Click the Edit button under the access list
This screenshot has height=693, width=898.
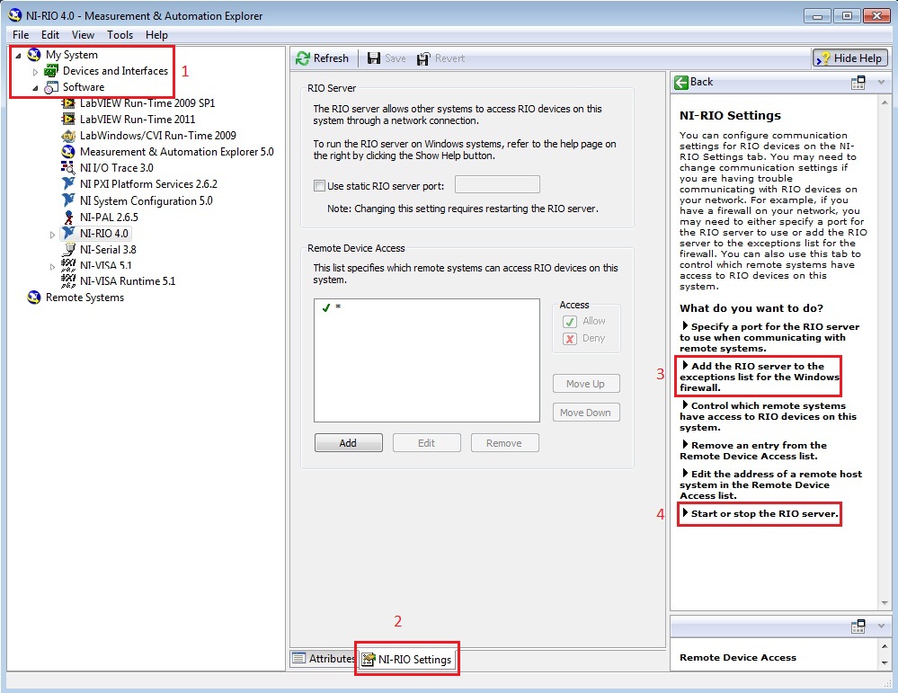[427, 443]
